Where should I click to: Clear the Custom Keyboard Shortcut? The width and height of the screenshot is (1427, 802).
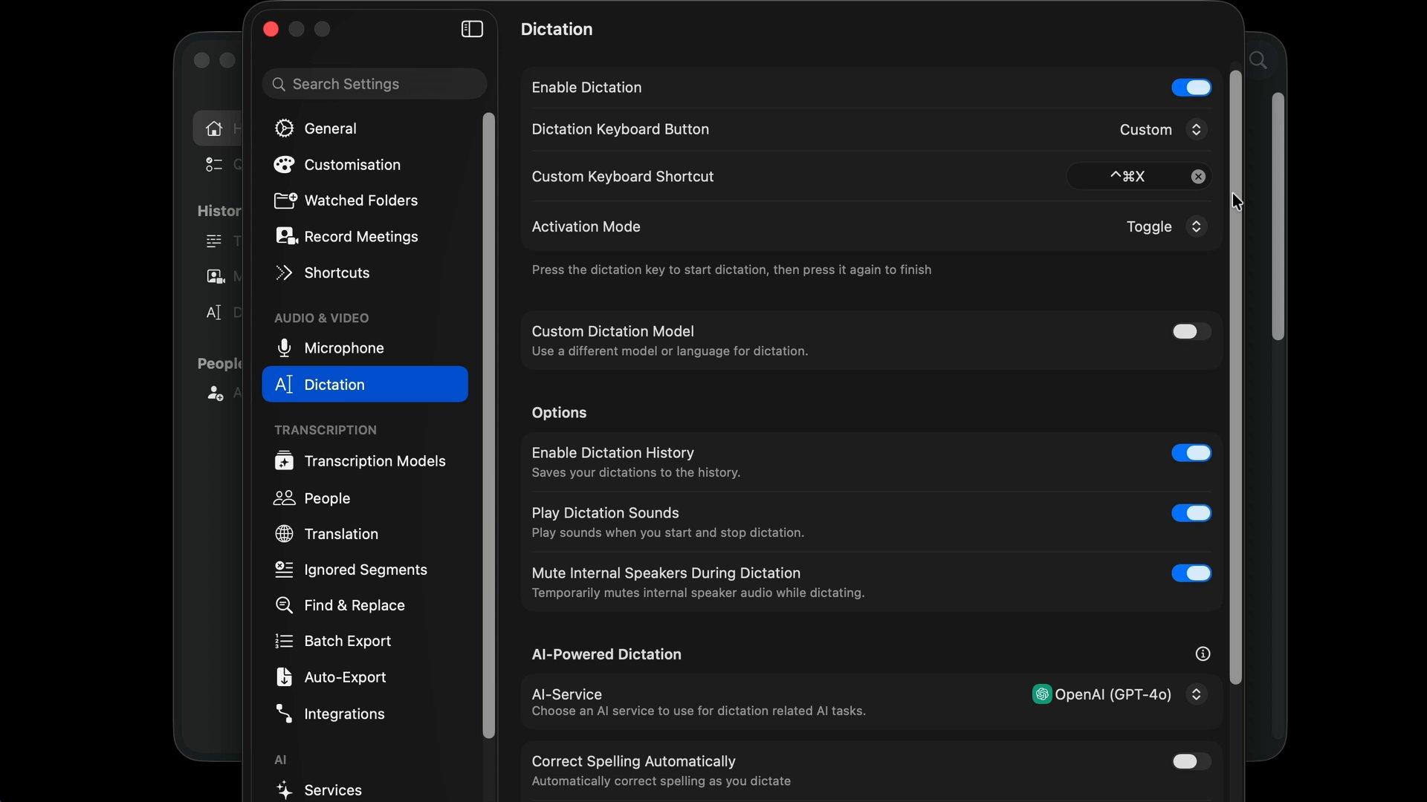1197,176
